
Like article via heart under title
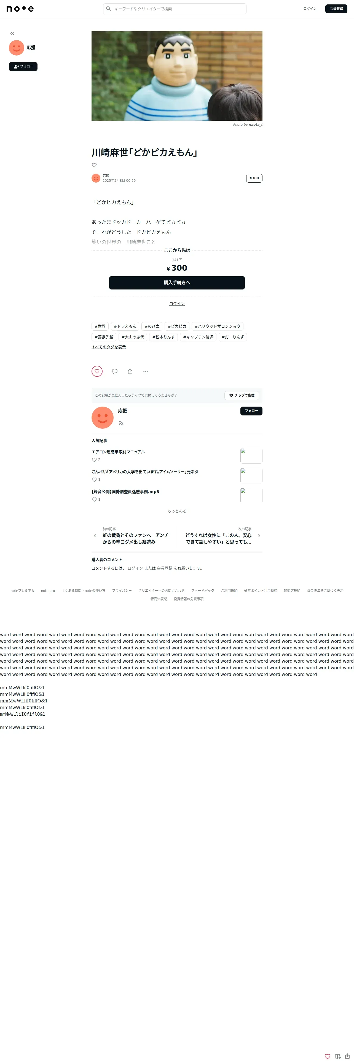click(x=94, y=165)
